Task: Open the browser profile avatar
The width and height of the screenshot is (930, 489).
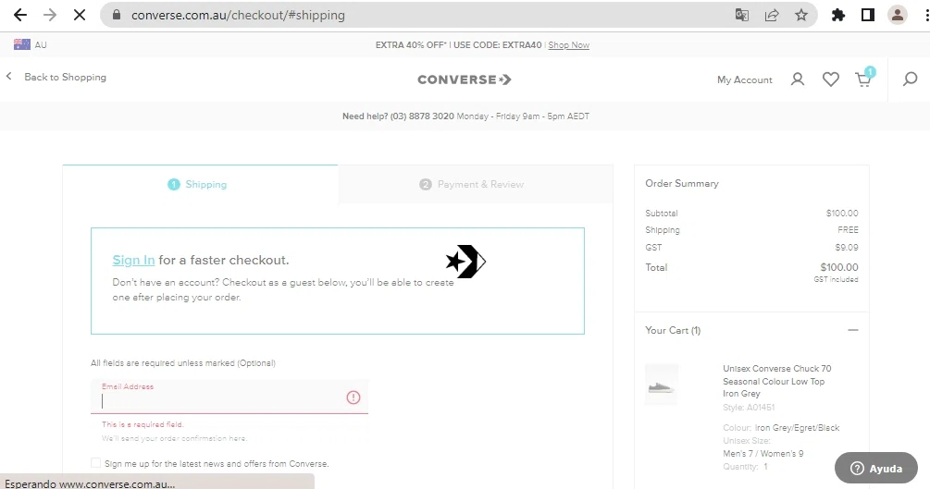Action: (x=898, y=15)
